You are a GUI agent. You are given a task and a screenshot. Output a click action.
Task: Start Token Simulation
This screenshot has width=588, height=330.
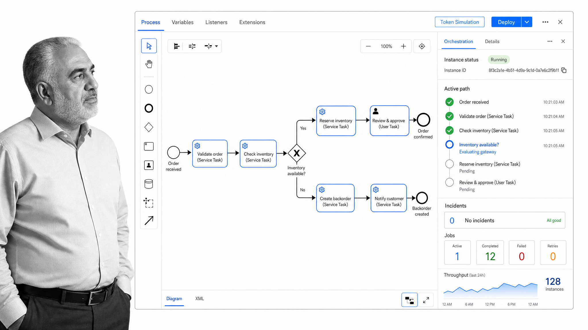460,22
